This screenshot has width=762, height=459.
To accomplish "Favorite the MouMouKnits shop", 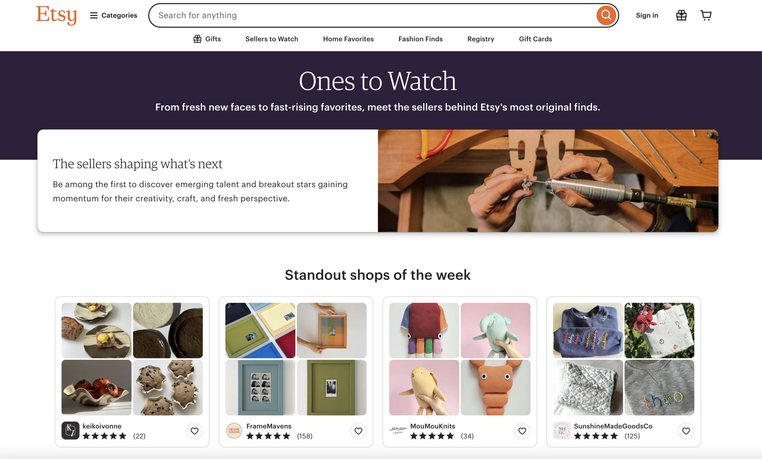I will 522,431.
